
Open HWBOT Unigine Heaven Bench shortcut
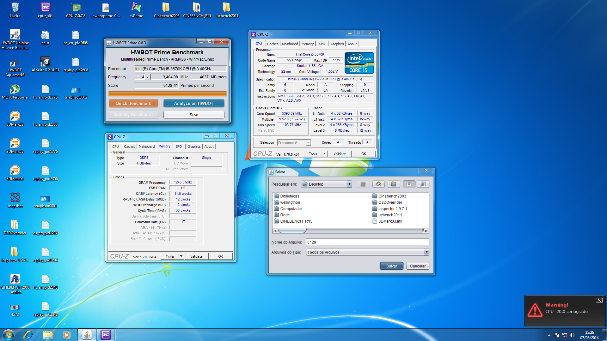[15, 39]
